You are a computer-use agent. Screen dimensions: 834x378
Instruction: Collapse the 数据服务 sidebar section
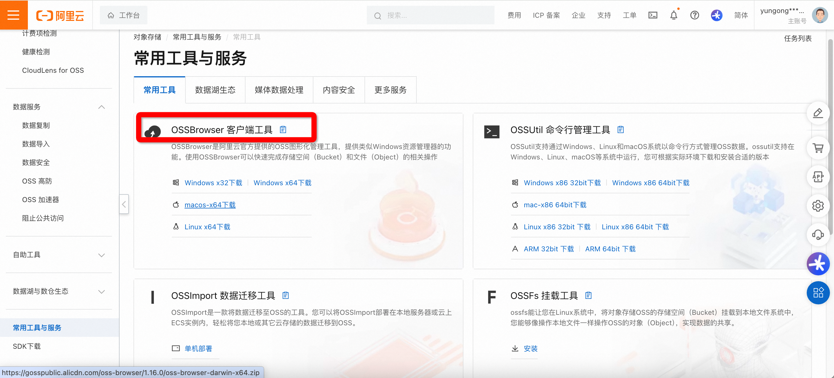(101, 107)
